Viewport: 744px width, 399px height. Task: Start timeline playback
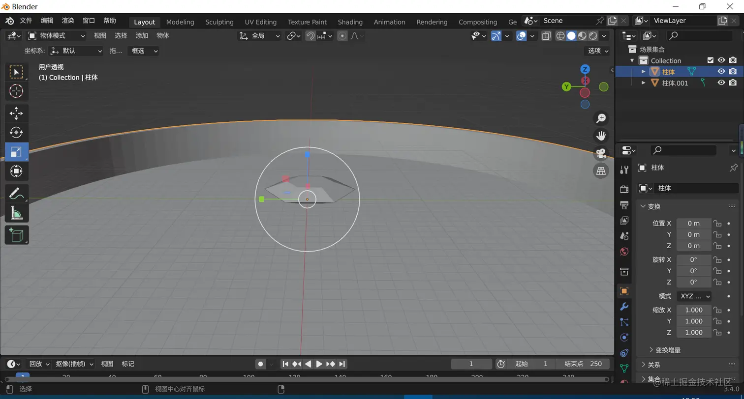tap(319, 364)
